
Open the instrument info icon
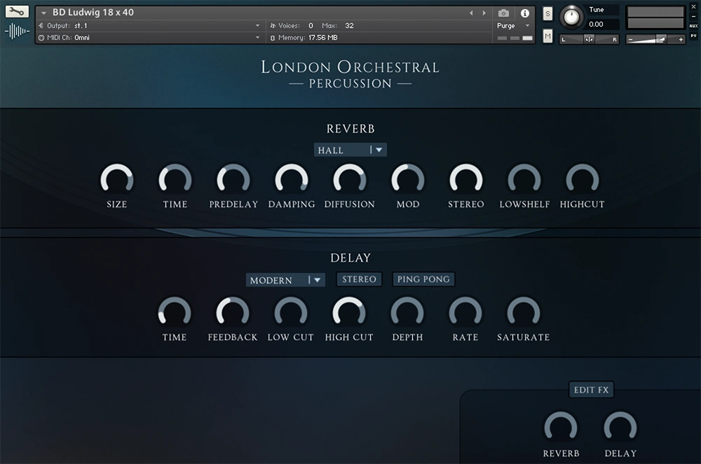525,13
